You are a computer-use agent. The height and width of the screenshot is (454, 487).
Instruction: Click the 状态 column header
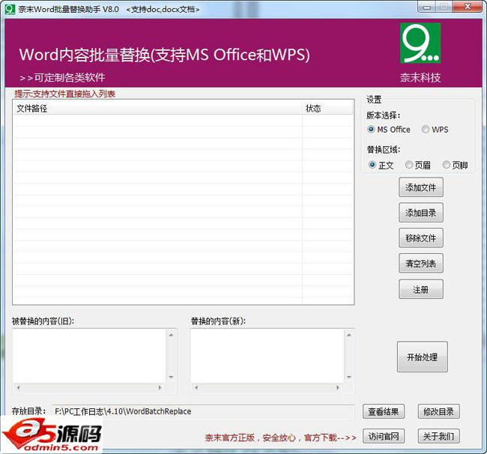[x=327, y=109]
